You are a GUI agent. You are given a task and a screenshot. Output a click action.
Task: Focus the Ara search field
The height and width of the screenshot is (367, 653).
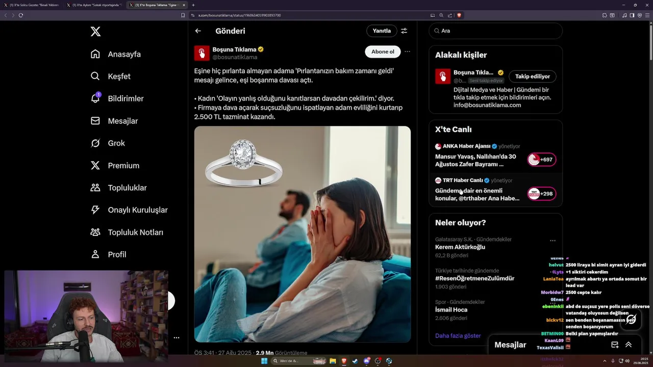(x=496, y=31)
